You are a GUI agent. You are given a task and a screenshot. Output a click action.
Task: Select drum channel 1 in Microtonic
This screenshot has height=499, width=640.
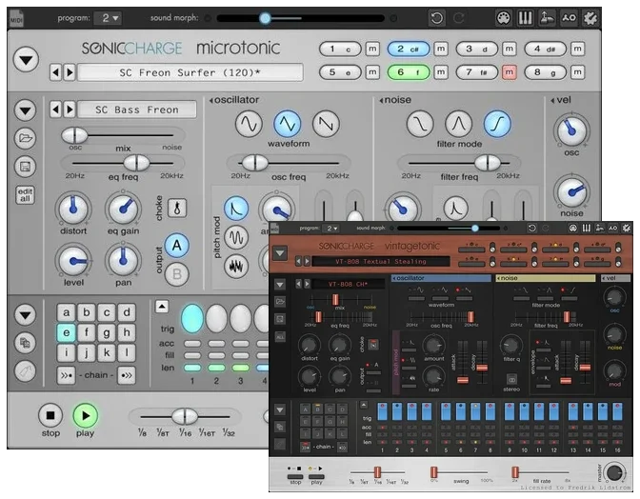point(340,49)
